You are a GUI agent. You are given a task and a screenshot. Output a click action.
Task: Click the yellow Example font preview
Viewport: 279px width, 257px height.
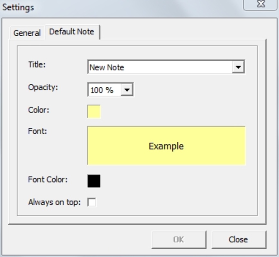coord(166,146)
